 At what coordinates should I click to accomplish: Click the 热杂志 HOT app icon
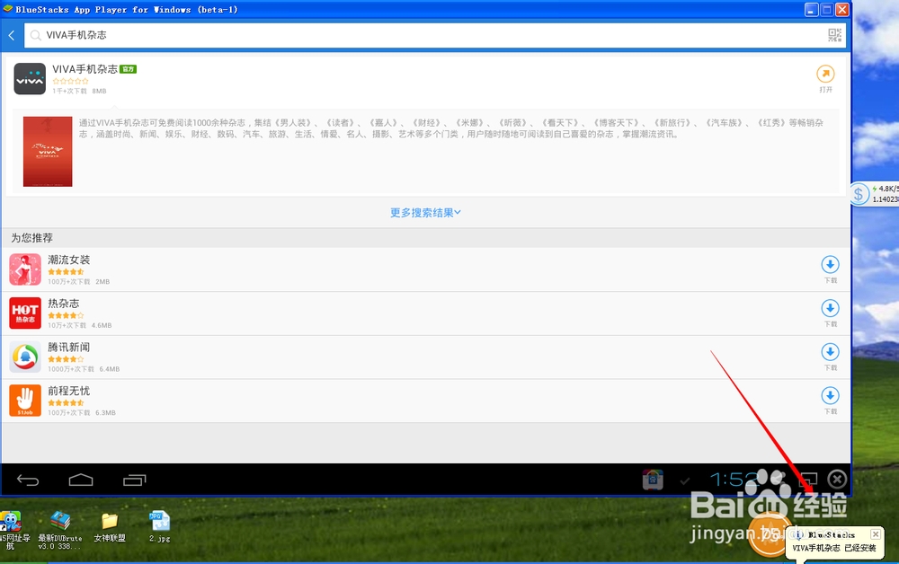25,313
